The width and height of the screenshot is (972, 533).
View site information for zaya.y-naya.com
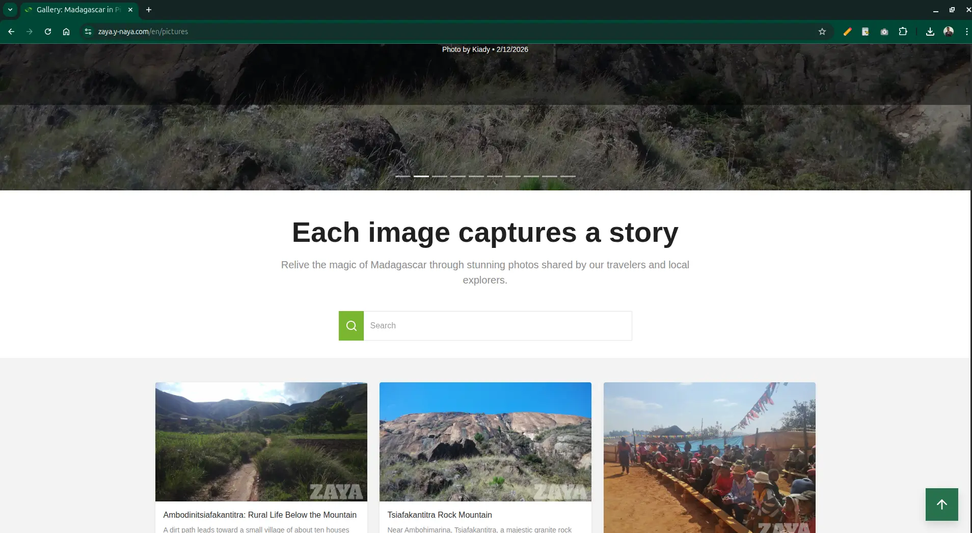pos(88,32)
